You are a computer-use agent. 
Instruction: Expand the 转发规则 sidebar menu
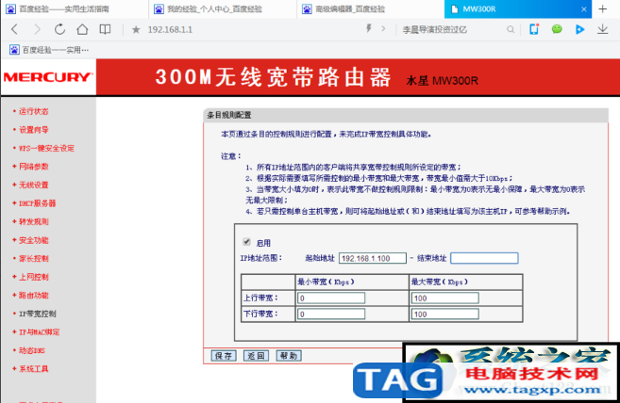[x=34, y=221]
